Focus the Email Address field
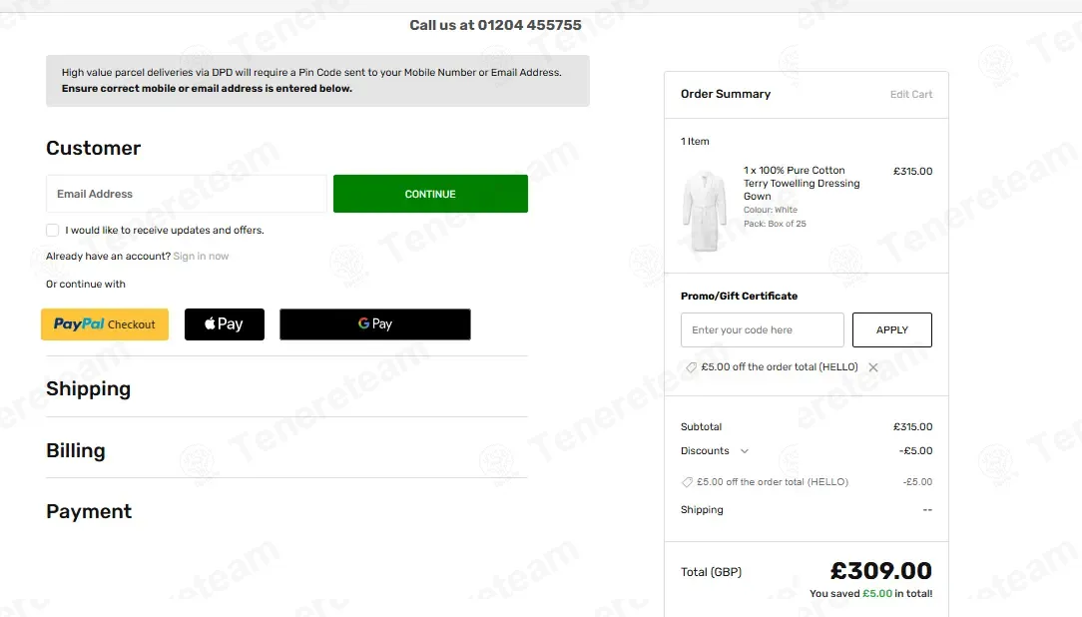The width and height of the screenshot is (1082, 617). [x=187, y=194]
